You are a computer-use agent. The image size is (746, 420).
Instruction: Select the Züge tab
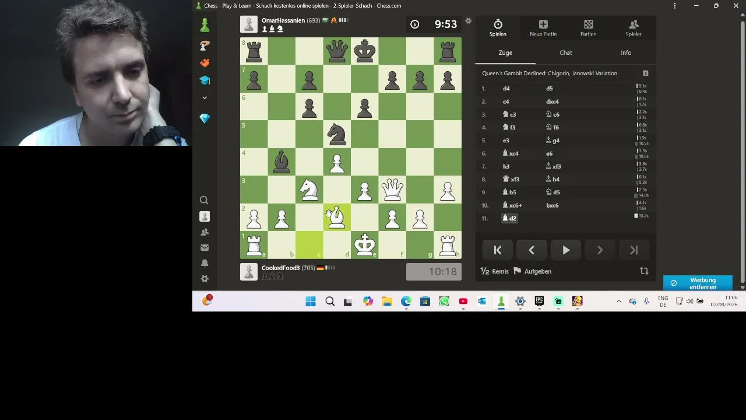[x=505, y=52]
